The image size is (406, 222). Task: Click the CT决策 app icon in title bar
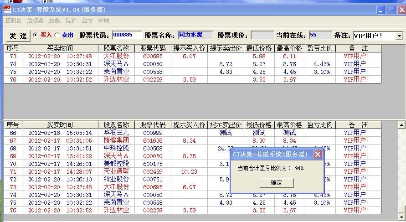(7, 10)
